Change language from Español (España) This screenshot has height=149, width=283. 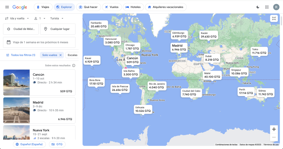[29, 144]
